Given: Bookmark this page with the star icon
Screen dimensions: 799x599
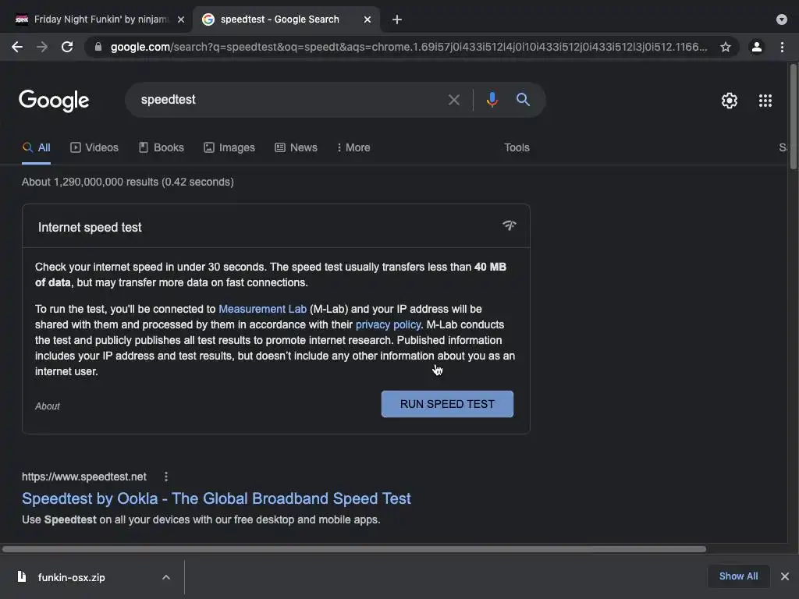Looking at the screenshot, I should point(726,47).
